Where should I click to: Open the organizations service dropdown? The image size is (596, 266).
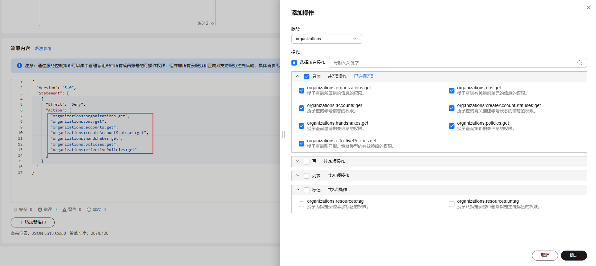coord(326,39)
